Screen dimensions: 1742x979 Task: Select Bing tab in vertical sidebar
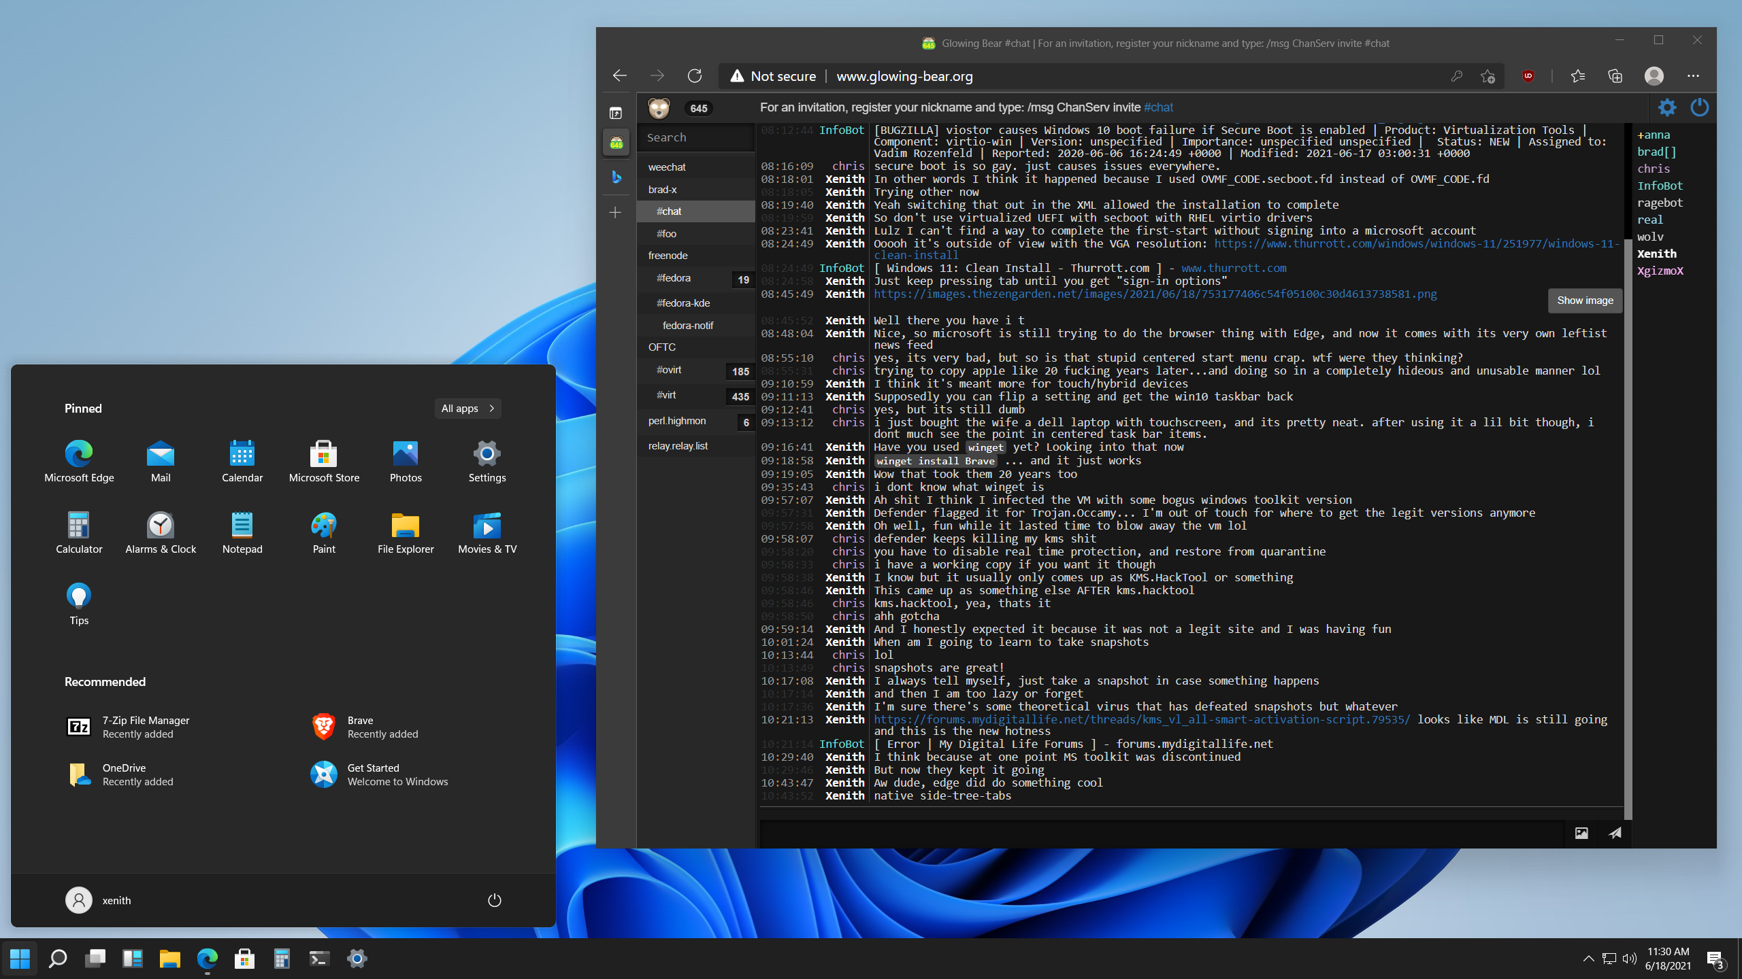point(616,177)
